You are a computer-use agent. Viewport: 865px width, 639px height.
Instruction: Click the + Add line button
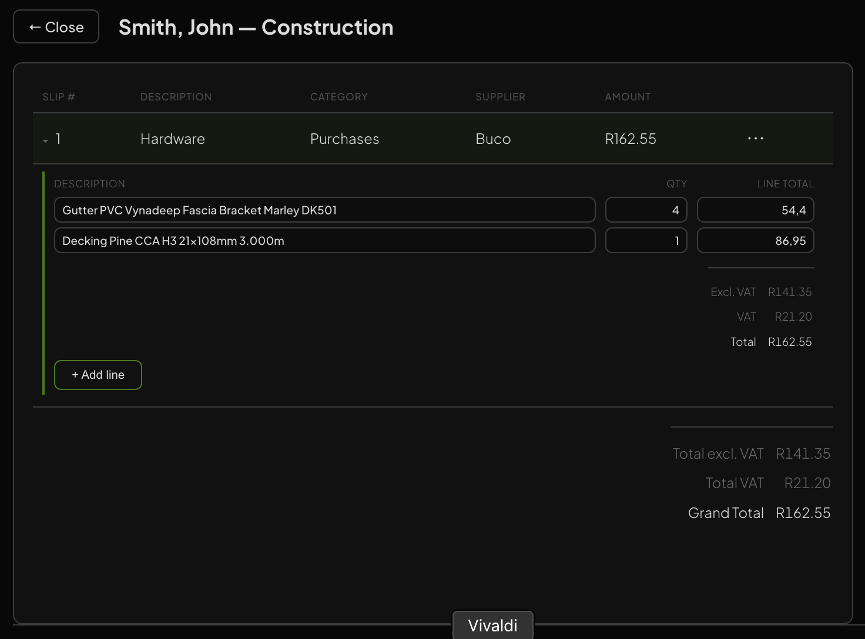coord(98,375)
